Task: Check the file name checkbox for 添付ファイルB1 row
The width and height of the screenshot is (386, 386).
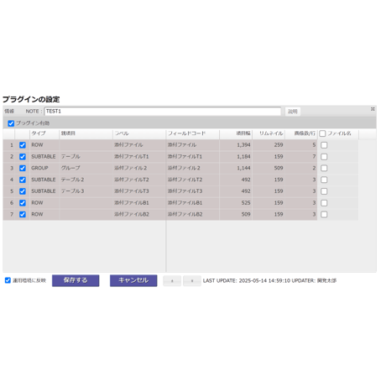Action: point(324,203)
